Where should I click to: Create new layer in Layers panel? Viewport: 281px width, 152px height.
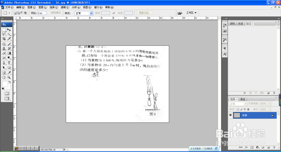coord(268,147)
